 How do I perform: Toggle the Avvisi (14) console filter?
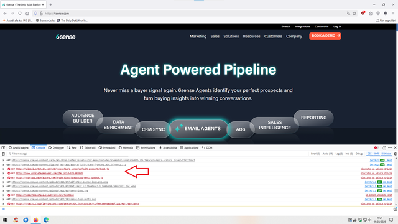click(328, 154)
